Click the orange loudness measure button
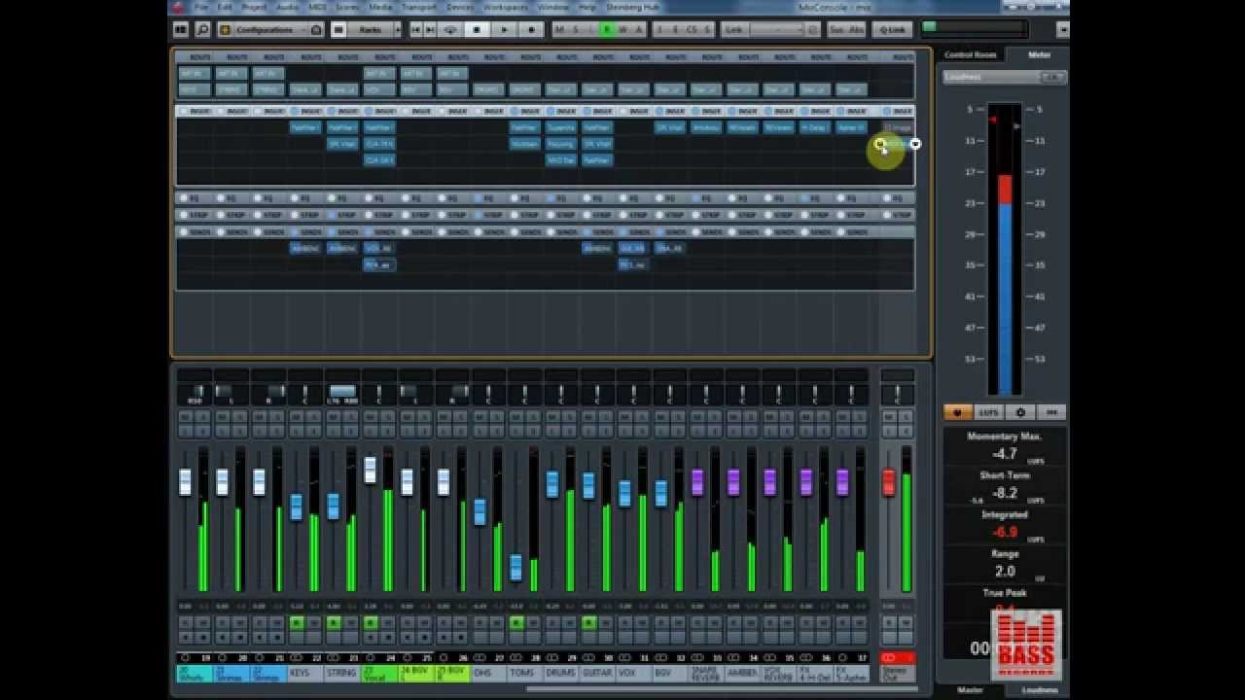The width and height of the screenshot is (1245, 700). pyautogui.click(x=958, y=412)
